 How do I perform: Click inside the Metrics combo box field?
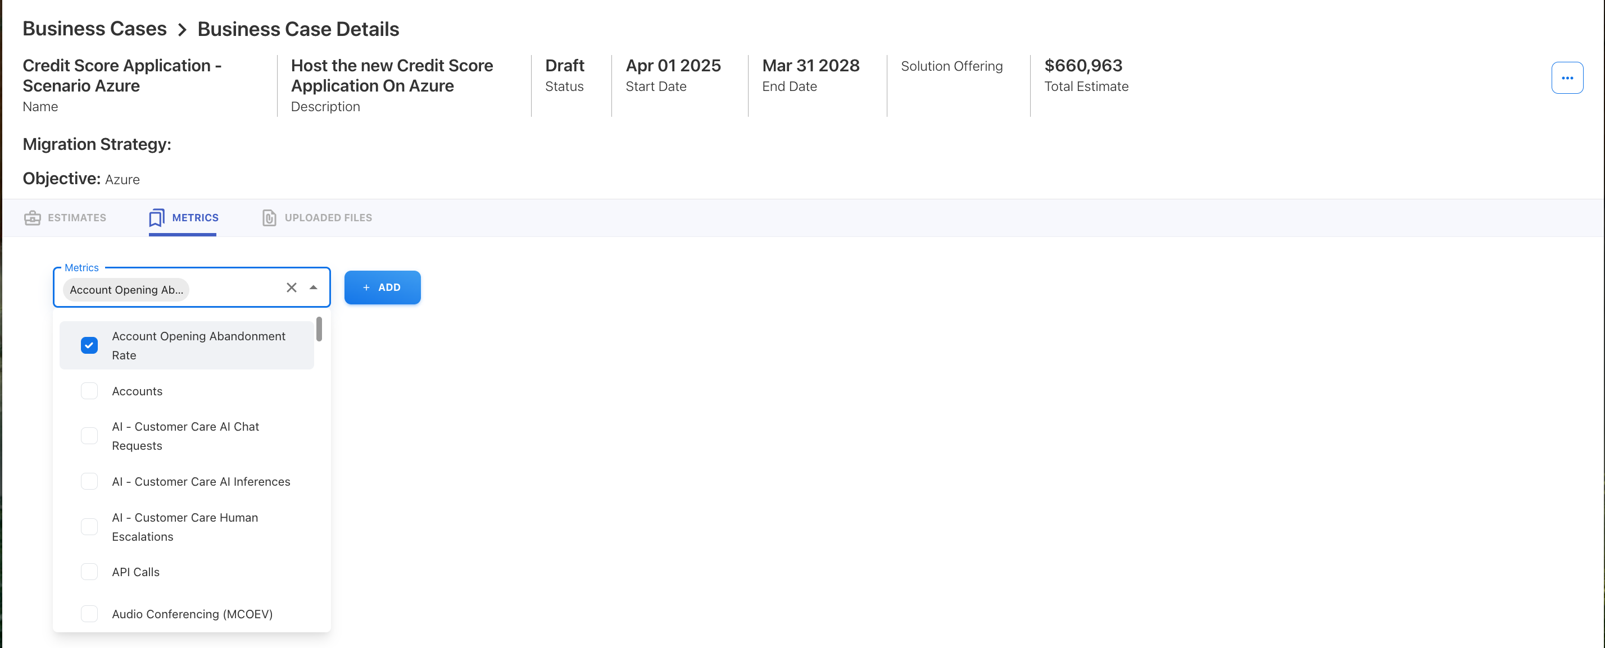pyautogui.click(x=191, y=288)
